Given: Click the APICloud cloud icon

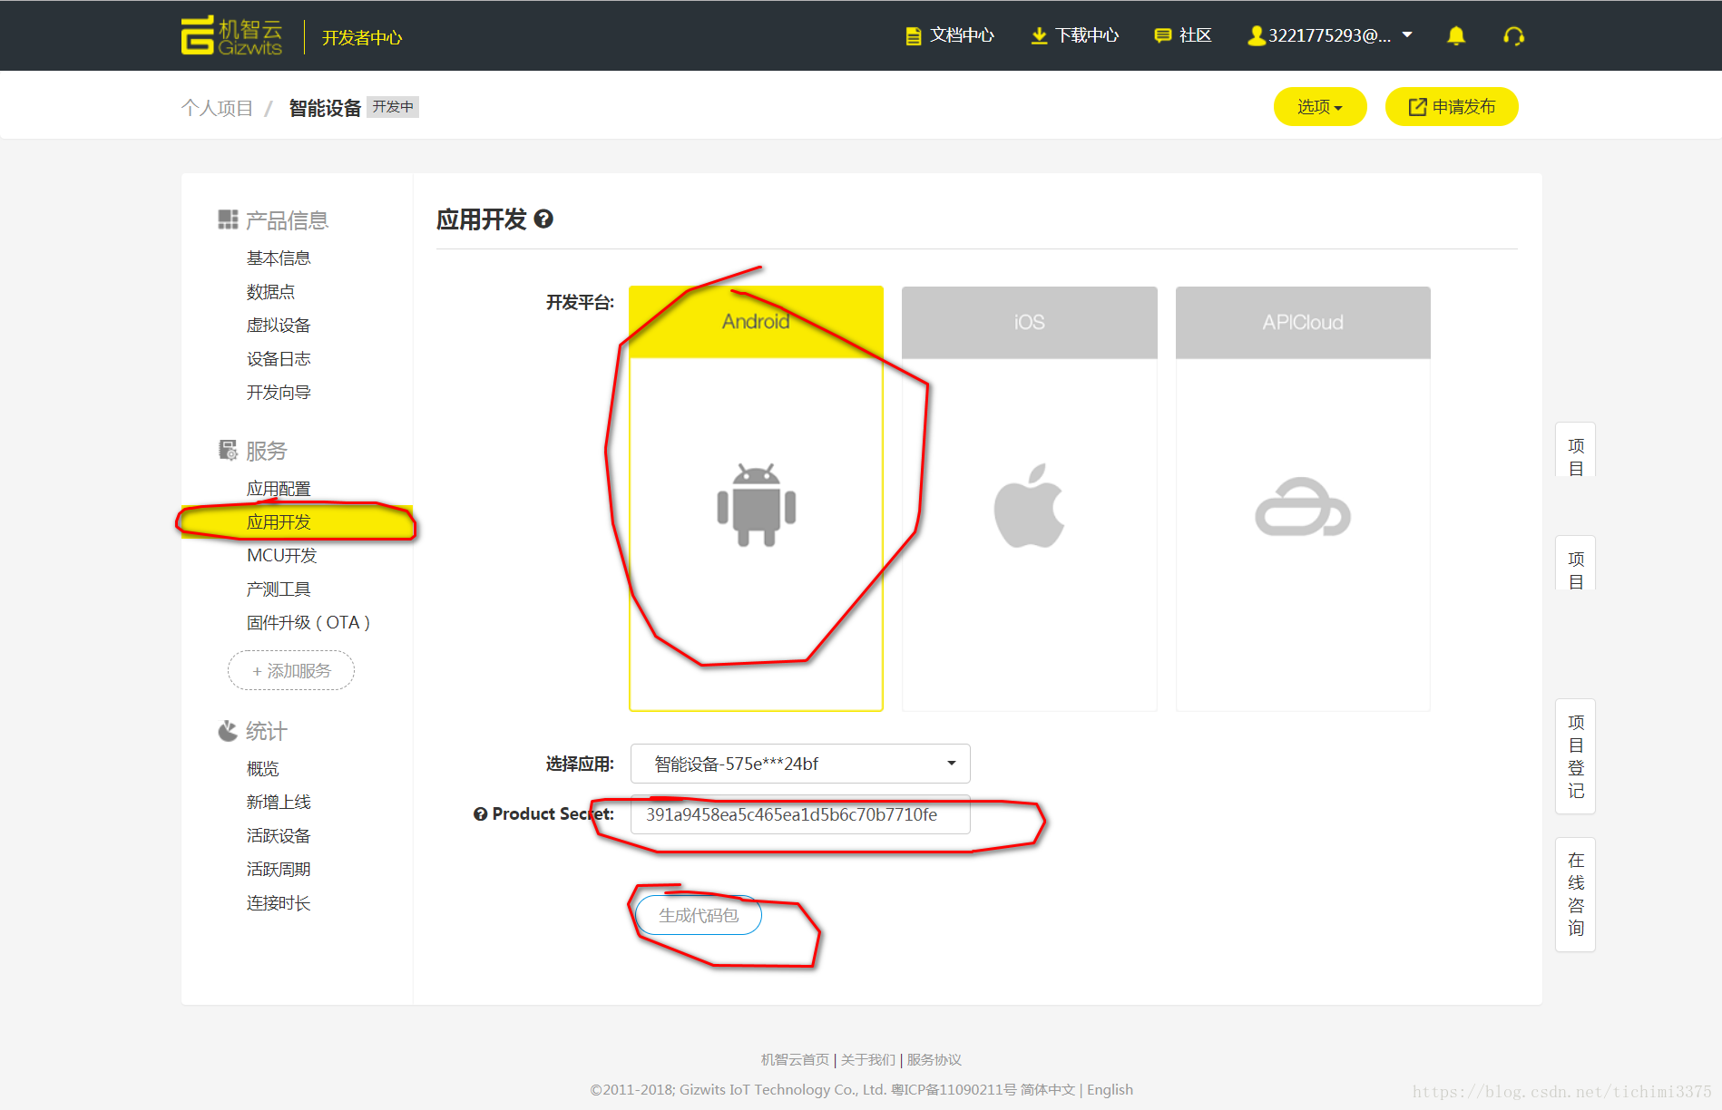Looking at the screenshot, I should [x=1302, y=507].
